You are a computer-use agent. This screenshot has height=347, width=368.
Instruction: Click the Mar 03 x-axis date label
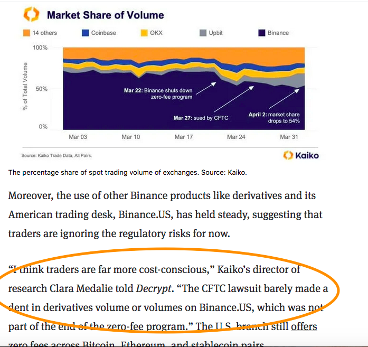click(78, 137)
